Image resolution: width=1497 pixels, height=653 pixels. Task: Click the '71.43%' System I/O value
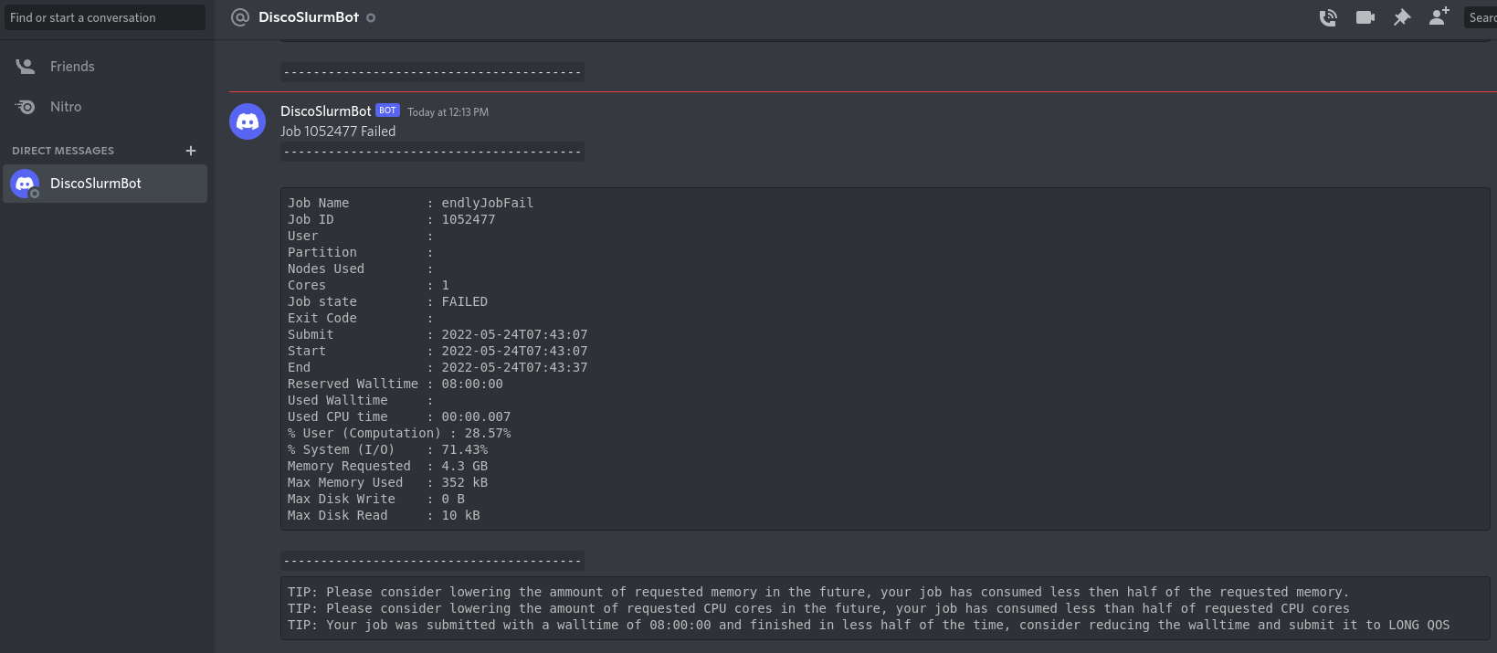[x=464, y=449]
